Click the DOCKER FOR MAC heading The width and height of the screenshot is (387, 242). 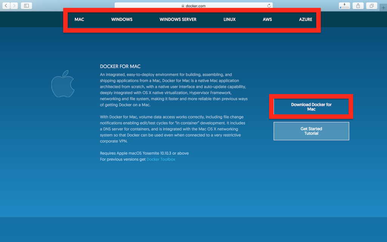pyautogui.click(x=120, y=67)
